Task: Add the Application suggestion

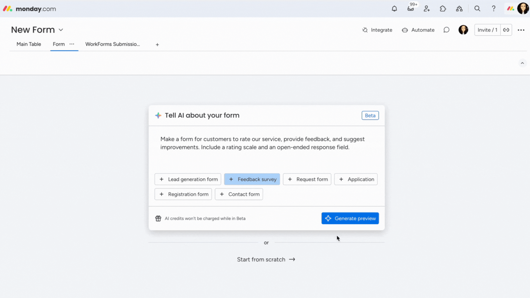Action: (x=356, y=179)
